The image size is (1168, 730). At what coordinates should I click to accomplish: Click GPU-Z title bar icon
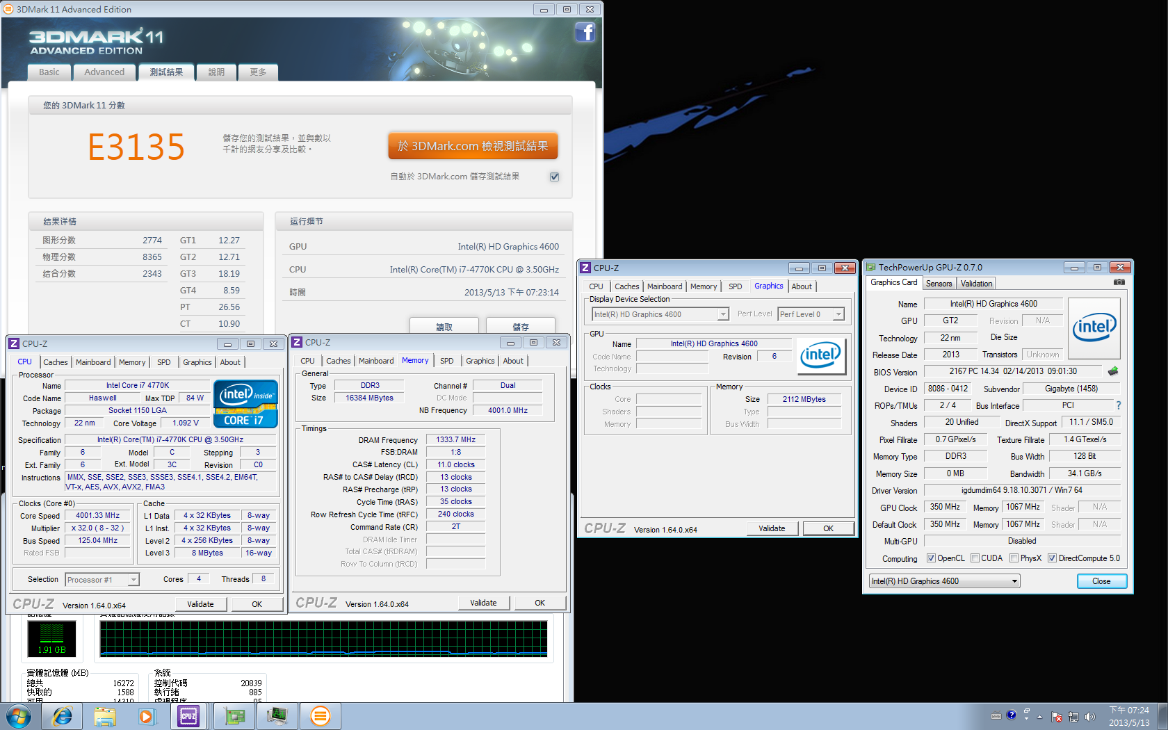(x=871, y=267)
